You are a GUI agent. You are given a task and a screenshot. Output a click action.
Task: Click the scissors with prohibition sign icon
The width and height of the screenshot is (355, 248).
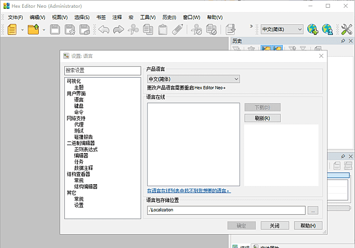[196, 29]
